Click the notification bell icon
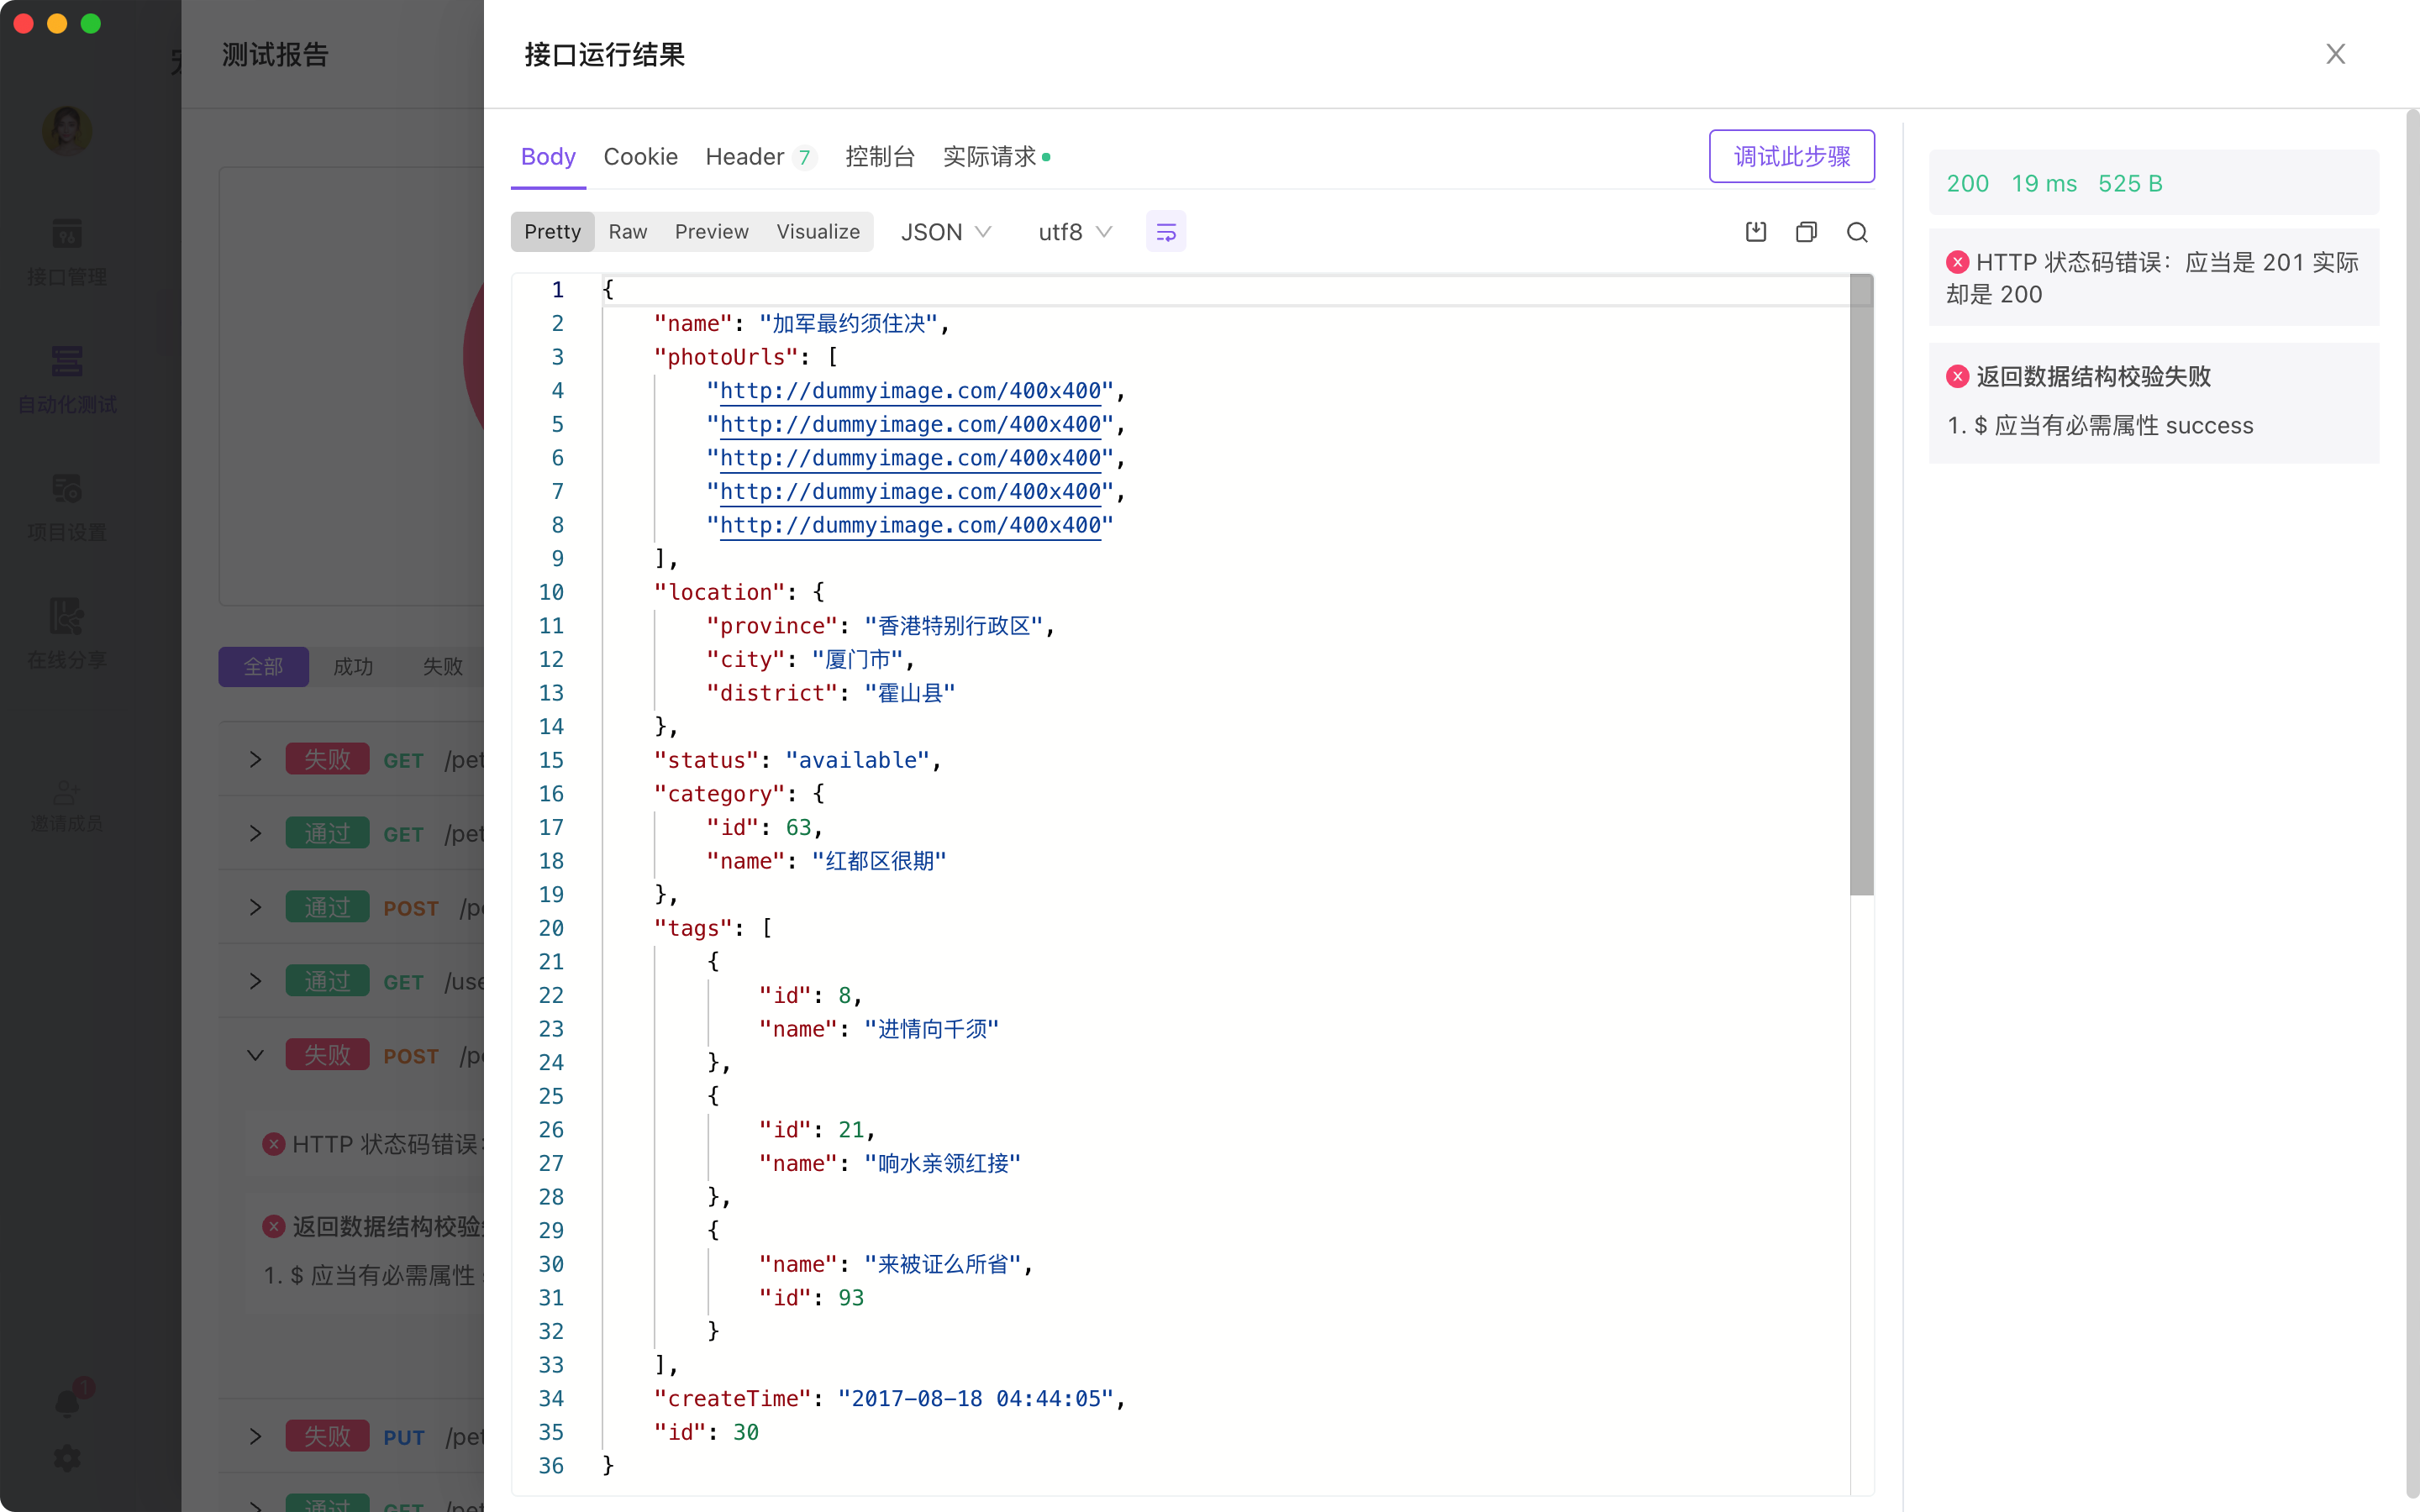The height and width of the screenshot is (1512, 2420). (x=67, y=1404)
